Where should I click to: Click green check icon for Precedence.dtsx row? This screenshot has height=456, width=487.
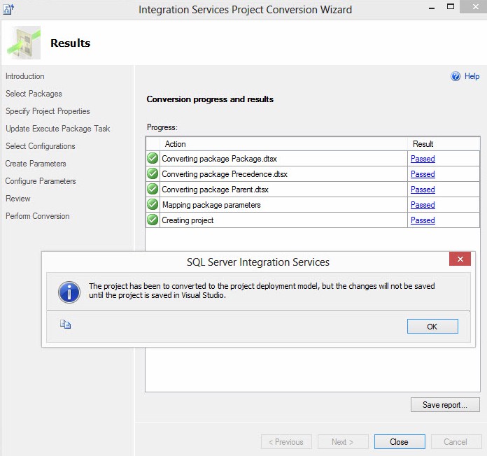click(x=153, y=174)
